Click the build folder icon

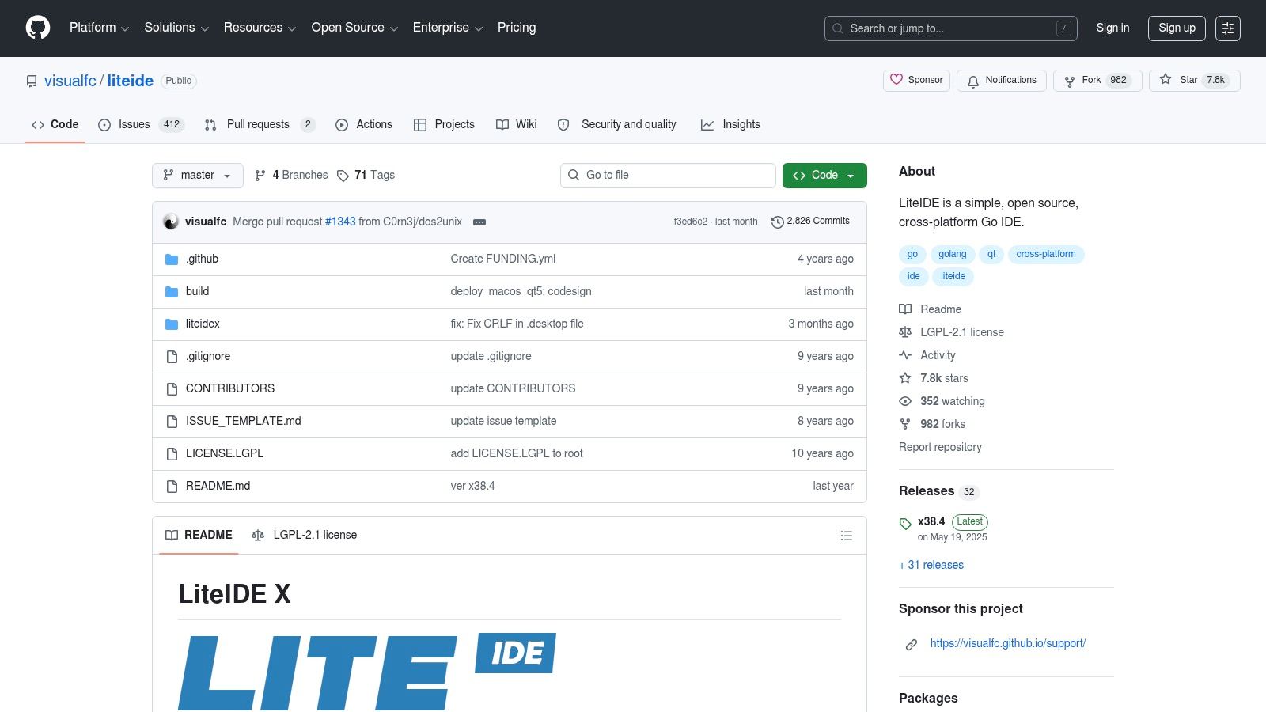point(172,292)
